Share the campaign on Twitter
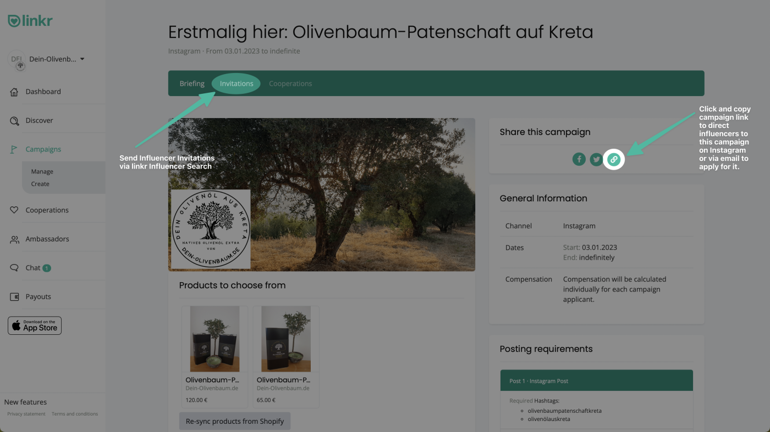Image resolution: width=770 pixels, height=432 pixels. tap(596, 159)
